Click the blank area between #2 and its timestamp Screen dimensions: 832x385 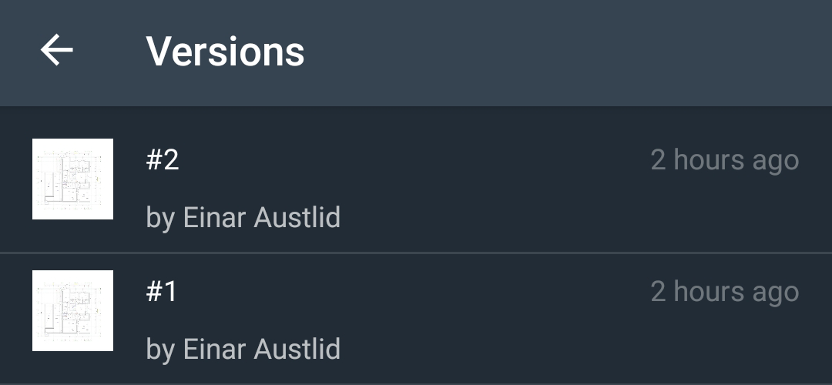414,160
